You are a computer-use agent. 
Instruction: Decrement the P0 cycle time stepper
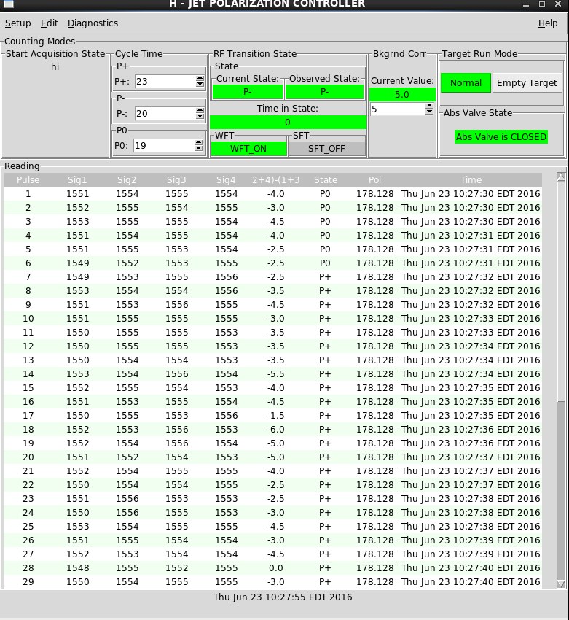click(x=199, y=148)
